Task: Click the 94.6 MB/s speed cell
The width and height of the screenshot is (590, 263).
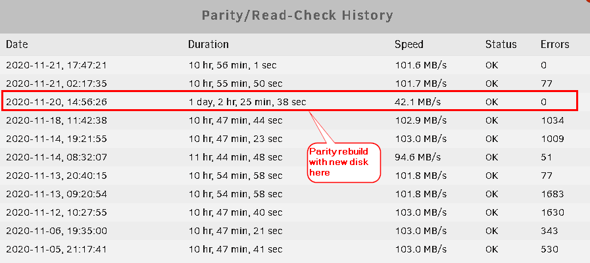Action: click(418, 157)
